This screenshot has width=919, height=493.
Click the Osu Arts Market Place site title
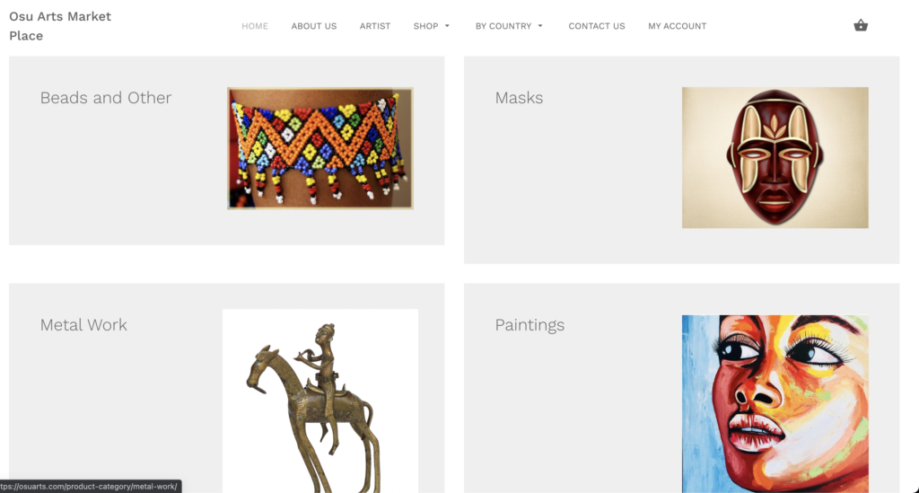coord(60,26)
